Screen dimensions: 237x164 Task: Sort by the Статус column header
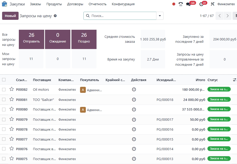[212, 80]
